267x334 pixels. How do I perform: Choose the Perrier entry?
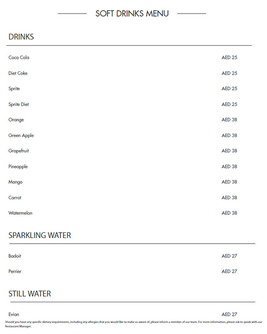[x=15, y=271]
